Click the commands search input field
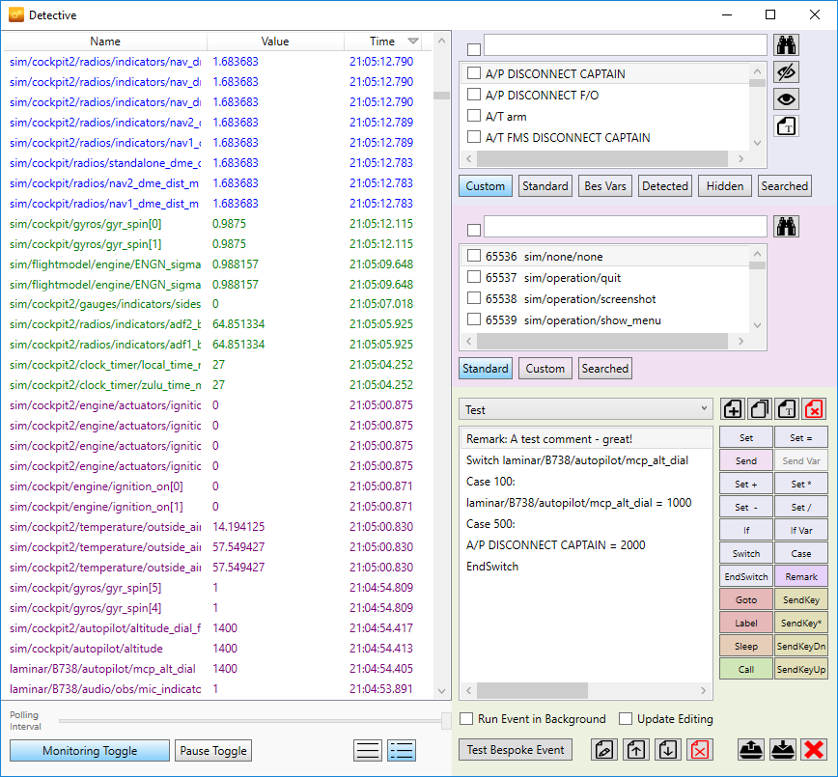838x777 pixels. click(x=626, y=227)
